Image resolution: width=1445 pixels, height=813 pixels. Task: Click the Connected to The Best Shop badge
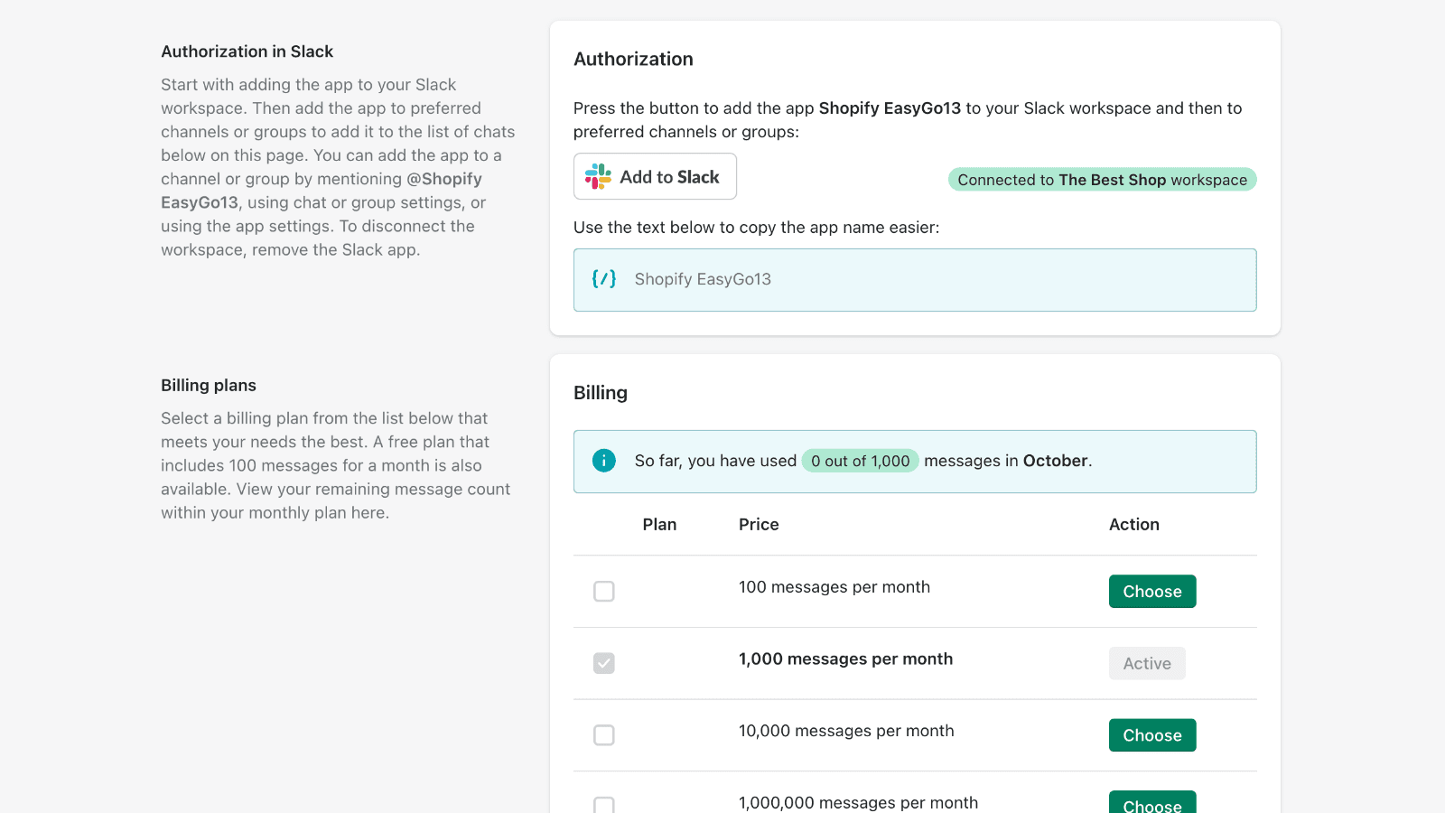pos(1102,179)
